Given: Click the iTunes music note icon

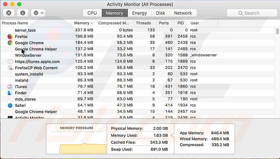Looking at the screenshot, I should point(10,86).
